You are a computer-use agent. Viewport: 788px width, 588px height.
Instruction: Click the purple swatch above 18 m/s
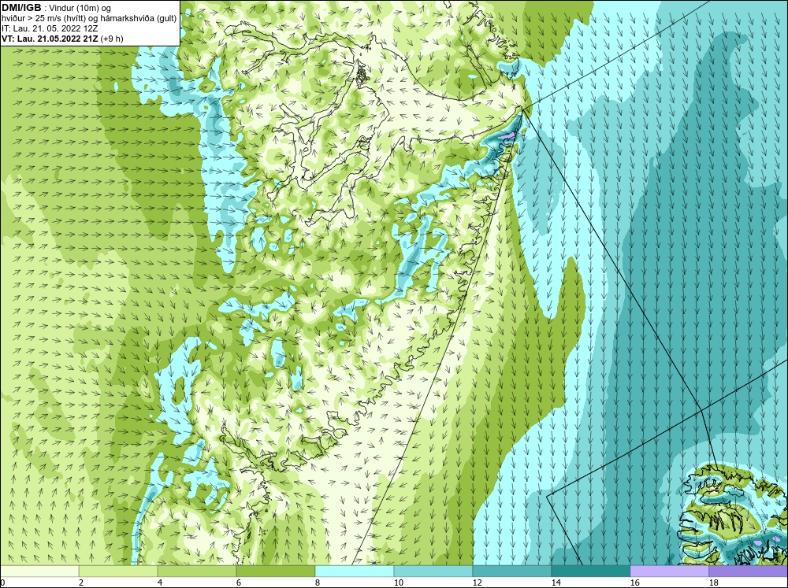[x=749, y=571]
